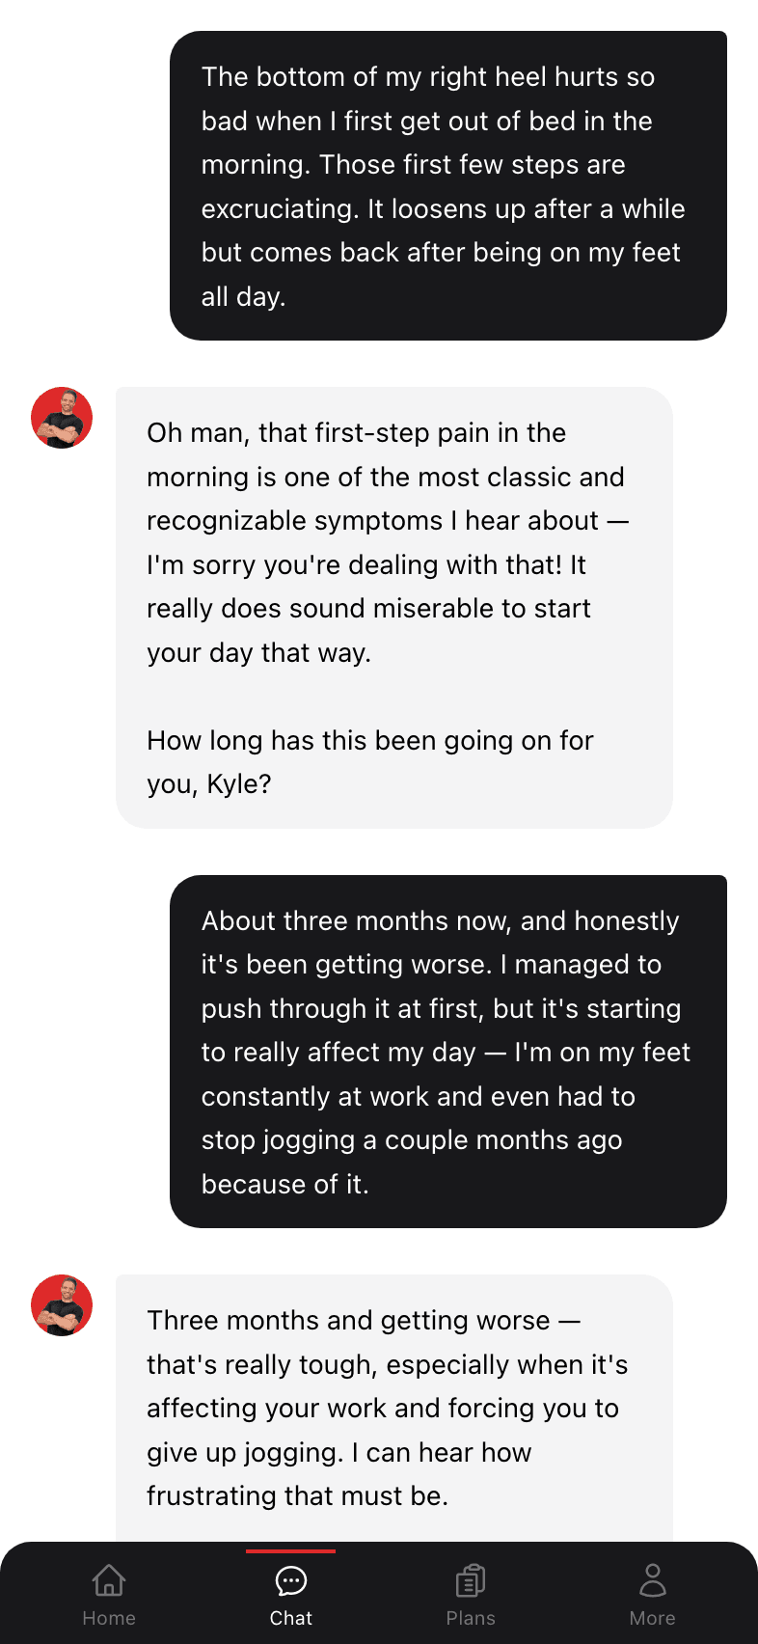Open the Plans clipboard icon
The image size is (758, 1644).
click(x=471, y=1580)
